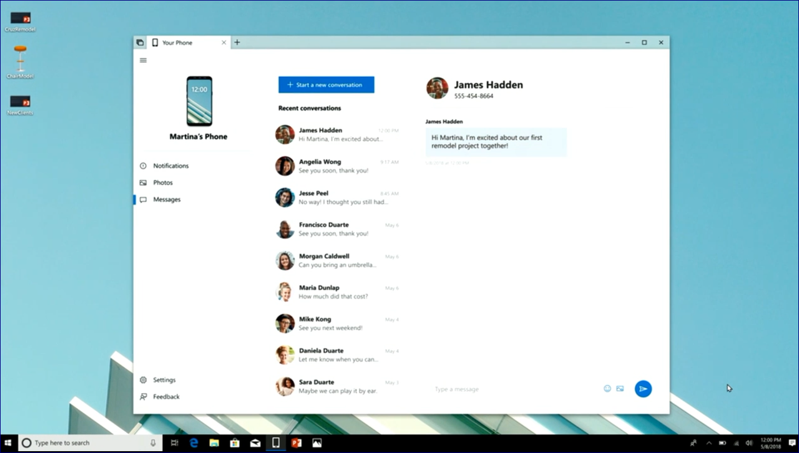Add a new tab with plus icon
The image size is (799, 453).
237,42
